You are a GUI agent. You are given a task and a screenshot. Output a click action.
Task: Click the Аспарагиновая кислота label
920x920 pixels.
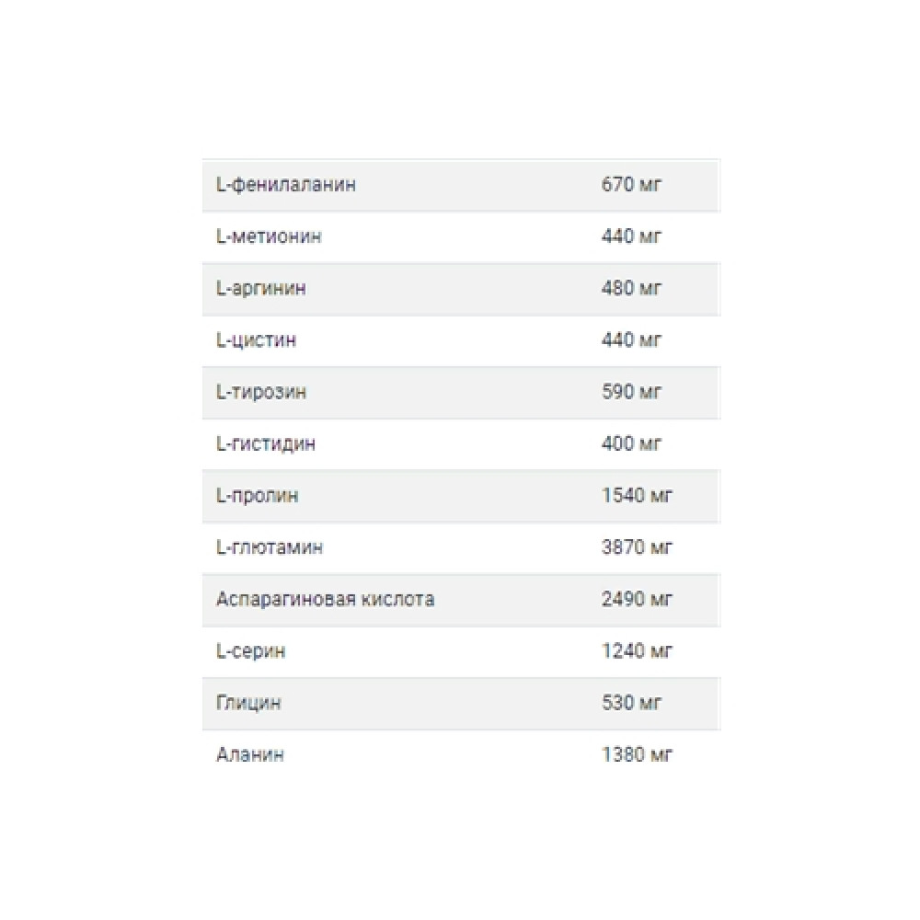325,600
